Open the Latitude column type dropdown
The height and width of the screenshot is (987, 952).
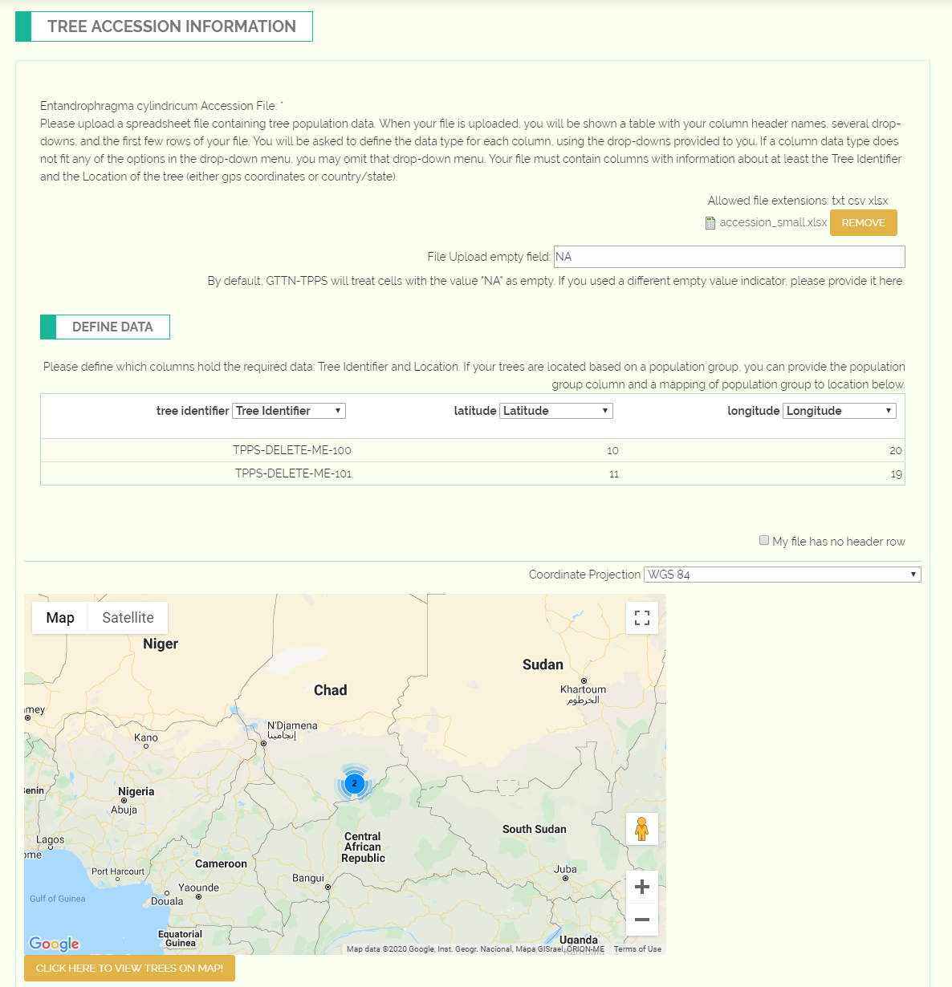[x=556, y=411]
